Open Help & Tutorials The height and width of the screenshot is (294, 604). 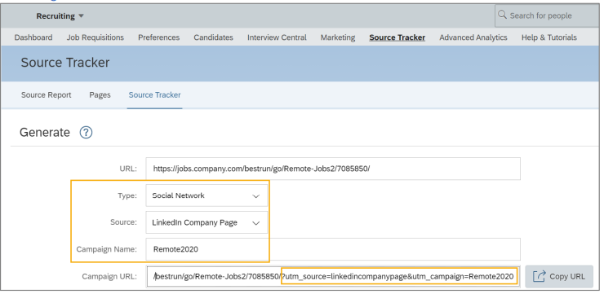pos(549,37)
